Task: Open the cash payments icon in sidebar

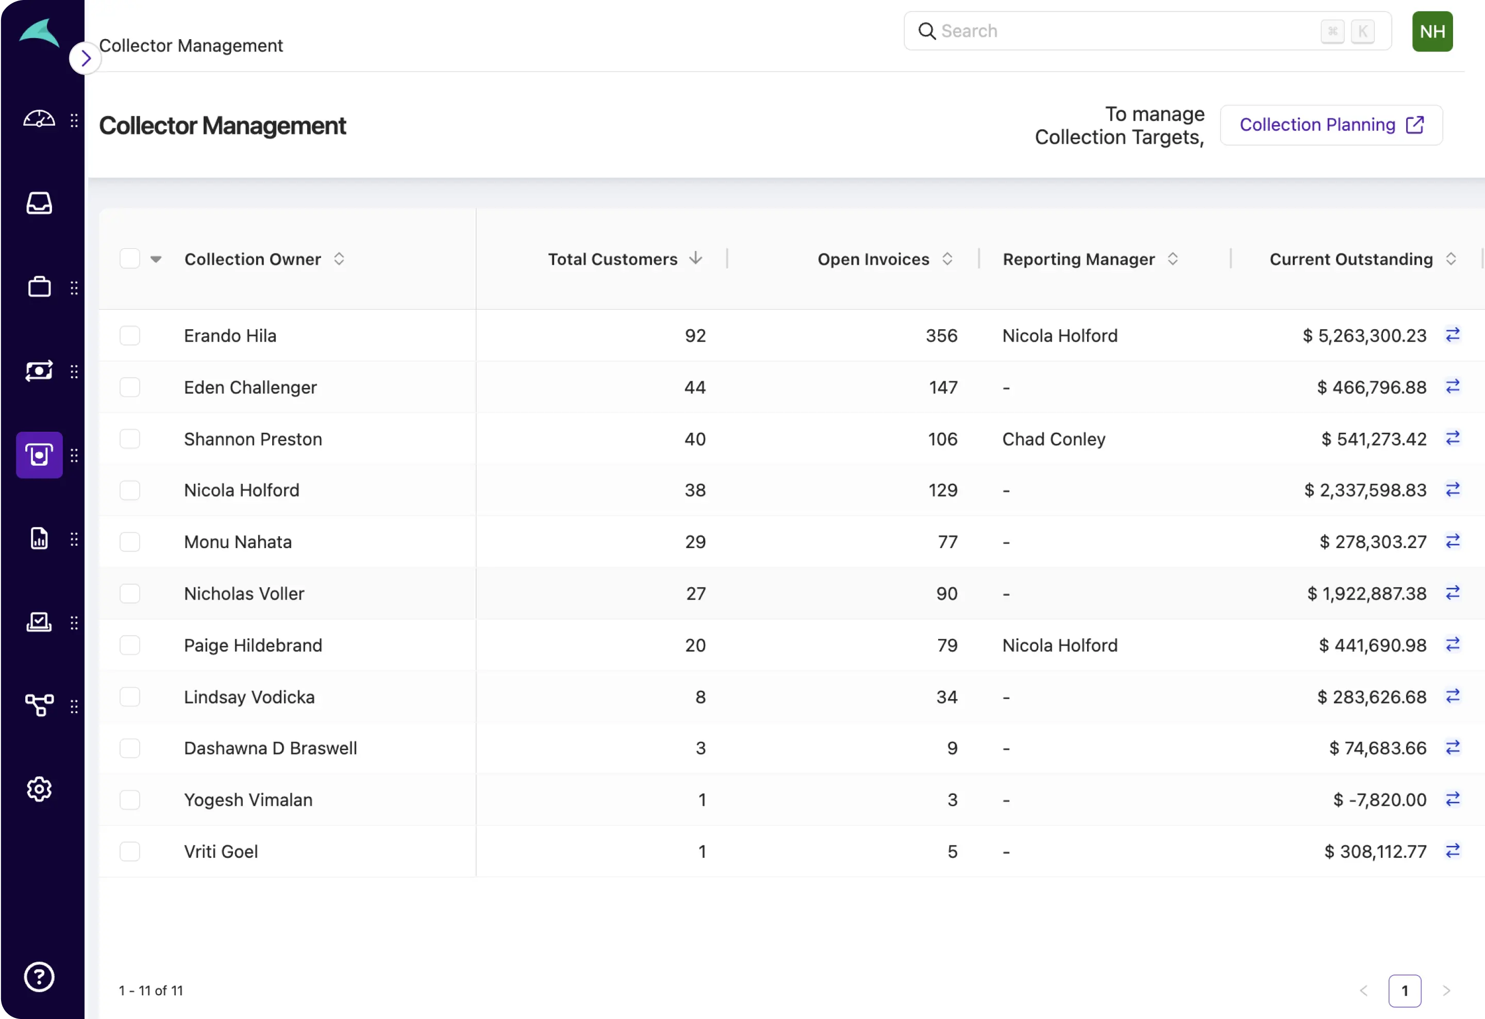Action: pyautogui.click(x=39, y=371)
